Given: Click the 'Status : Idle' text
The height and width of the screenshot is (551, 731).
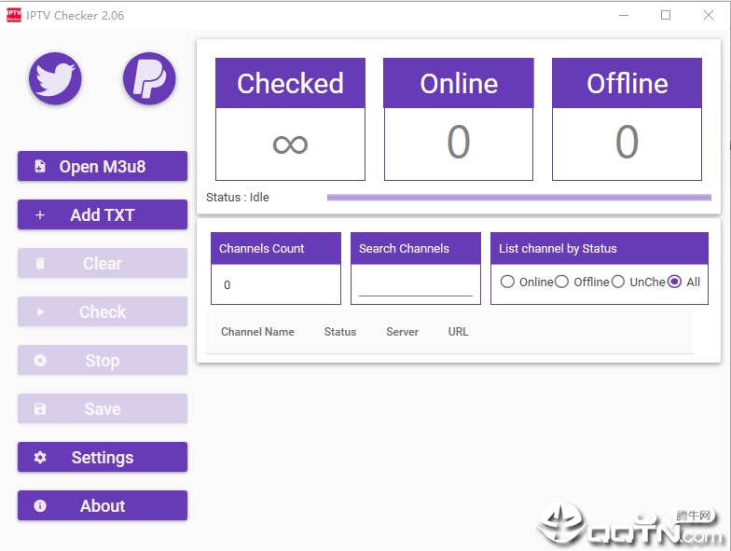Looking at the screenshot, I should [238, 198].
